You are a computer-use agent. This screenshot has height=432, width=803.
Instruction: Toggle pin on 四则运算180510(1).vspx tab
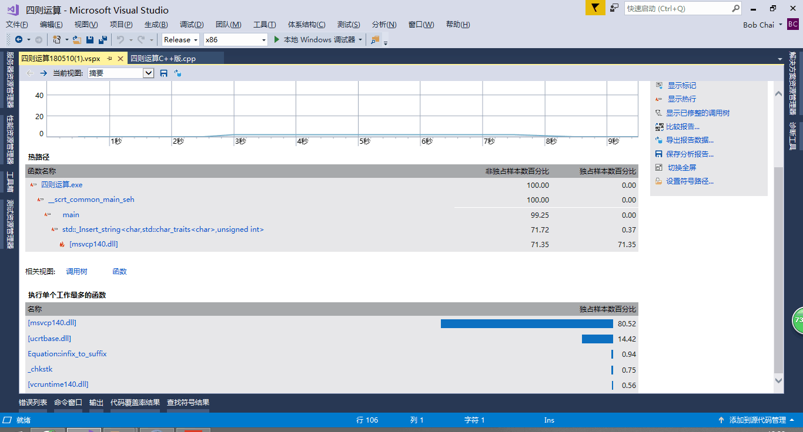pos(109,59)
